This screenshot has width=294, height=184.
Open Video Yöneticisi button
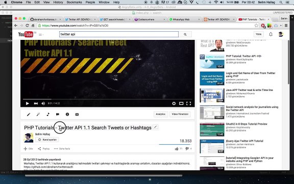(180, 114)
